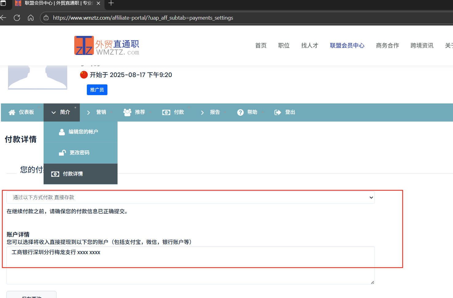453x298 pixels.
Task: Click the 登出 logout icon
Action: click(277, 112)
